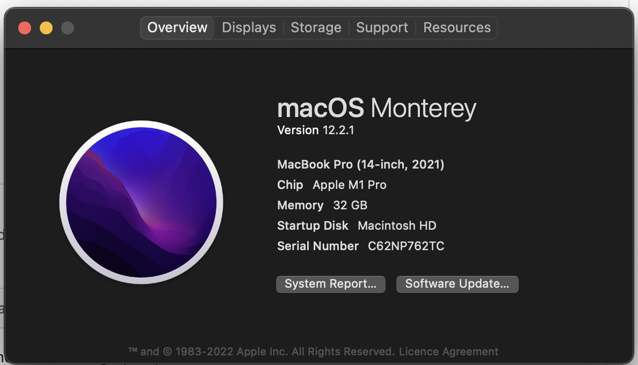
Task: Click the macOS Monterey title text
Action: (376, 108)
